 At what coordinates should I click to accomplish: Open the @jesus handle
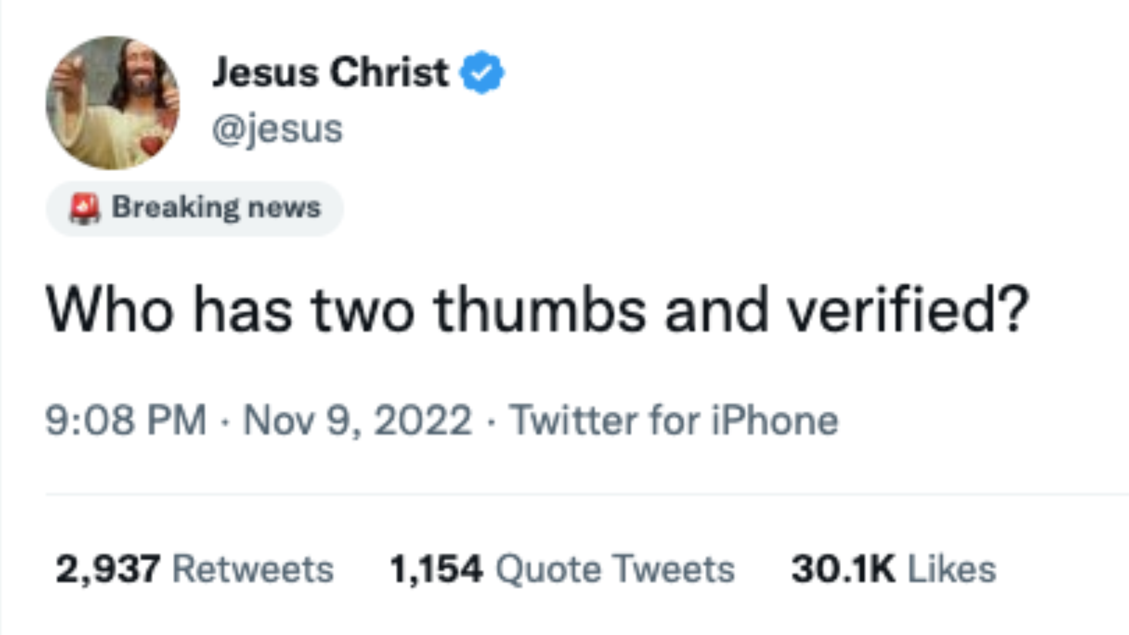278,128
